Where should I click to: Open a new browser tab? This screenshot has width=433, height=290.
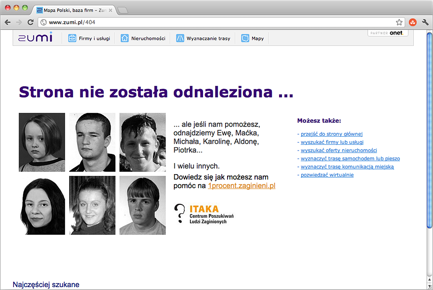click(123, 10)
